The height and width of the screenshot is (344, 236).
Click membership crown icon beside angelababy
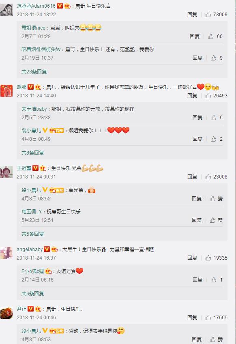(54, 249)
